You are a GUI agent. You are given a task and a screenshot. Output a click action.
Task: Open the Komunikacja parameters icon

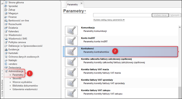(71, 30)
